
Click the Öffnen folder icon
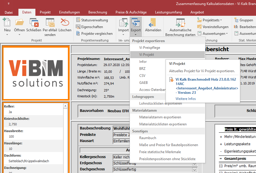(x=20, y=22)
